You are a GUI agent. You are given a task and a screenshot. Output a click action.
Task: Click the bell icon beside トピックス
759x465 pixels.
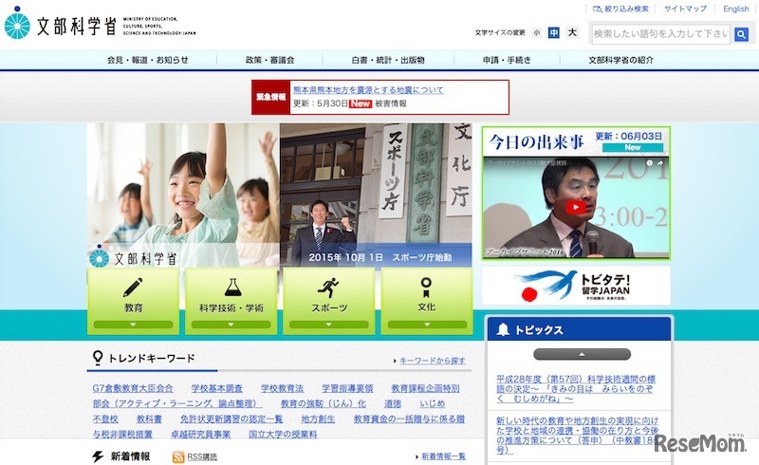[503, 330]
